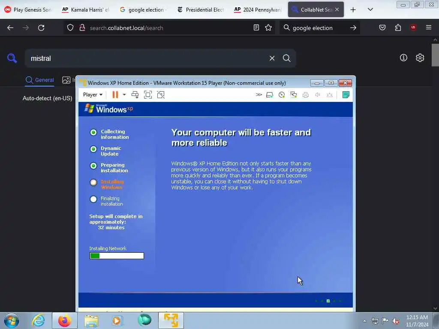
Task: Open Windows Media Player from taskbar
Action: (117, 320)
